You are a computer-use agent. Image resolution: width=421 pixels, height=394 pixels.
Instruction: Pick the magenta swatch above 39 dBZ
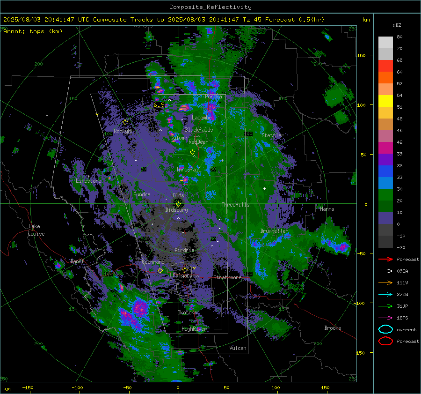385,148
